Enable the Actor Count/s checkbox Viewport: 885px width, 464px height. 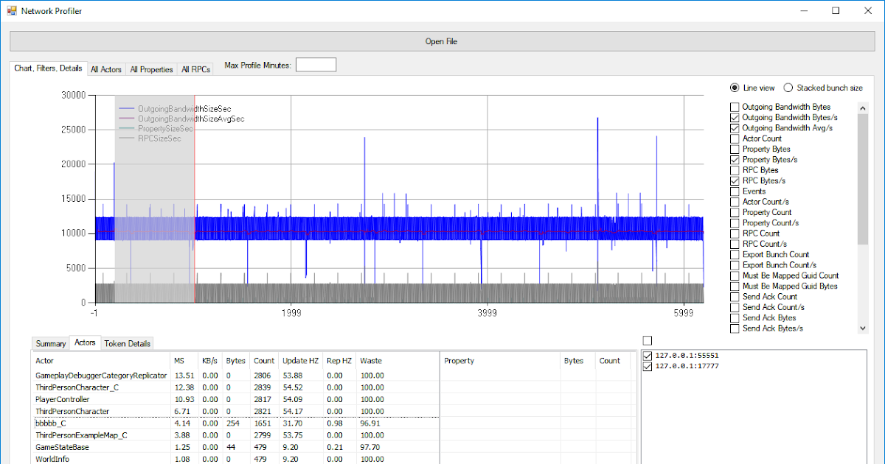click(x=735, y=202)
